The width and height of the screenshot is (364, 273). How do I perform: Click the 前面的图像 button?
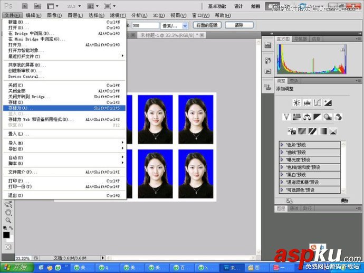pos(207,25)
